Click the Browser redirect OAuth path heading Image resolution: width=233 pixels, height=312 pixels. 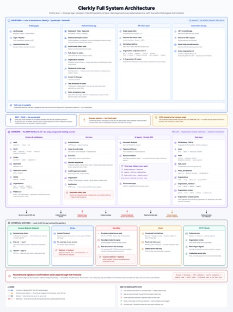[102, 118]
